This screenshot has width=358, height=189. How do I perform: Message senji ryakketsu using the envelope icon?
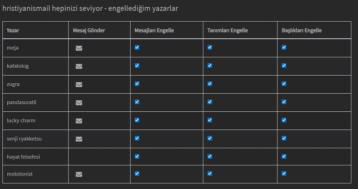click(79, 139)
